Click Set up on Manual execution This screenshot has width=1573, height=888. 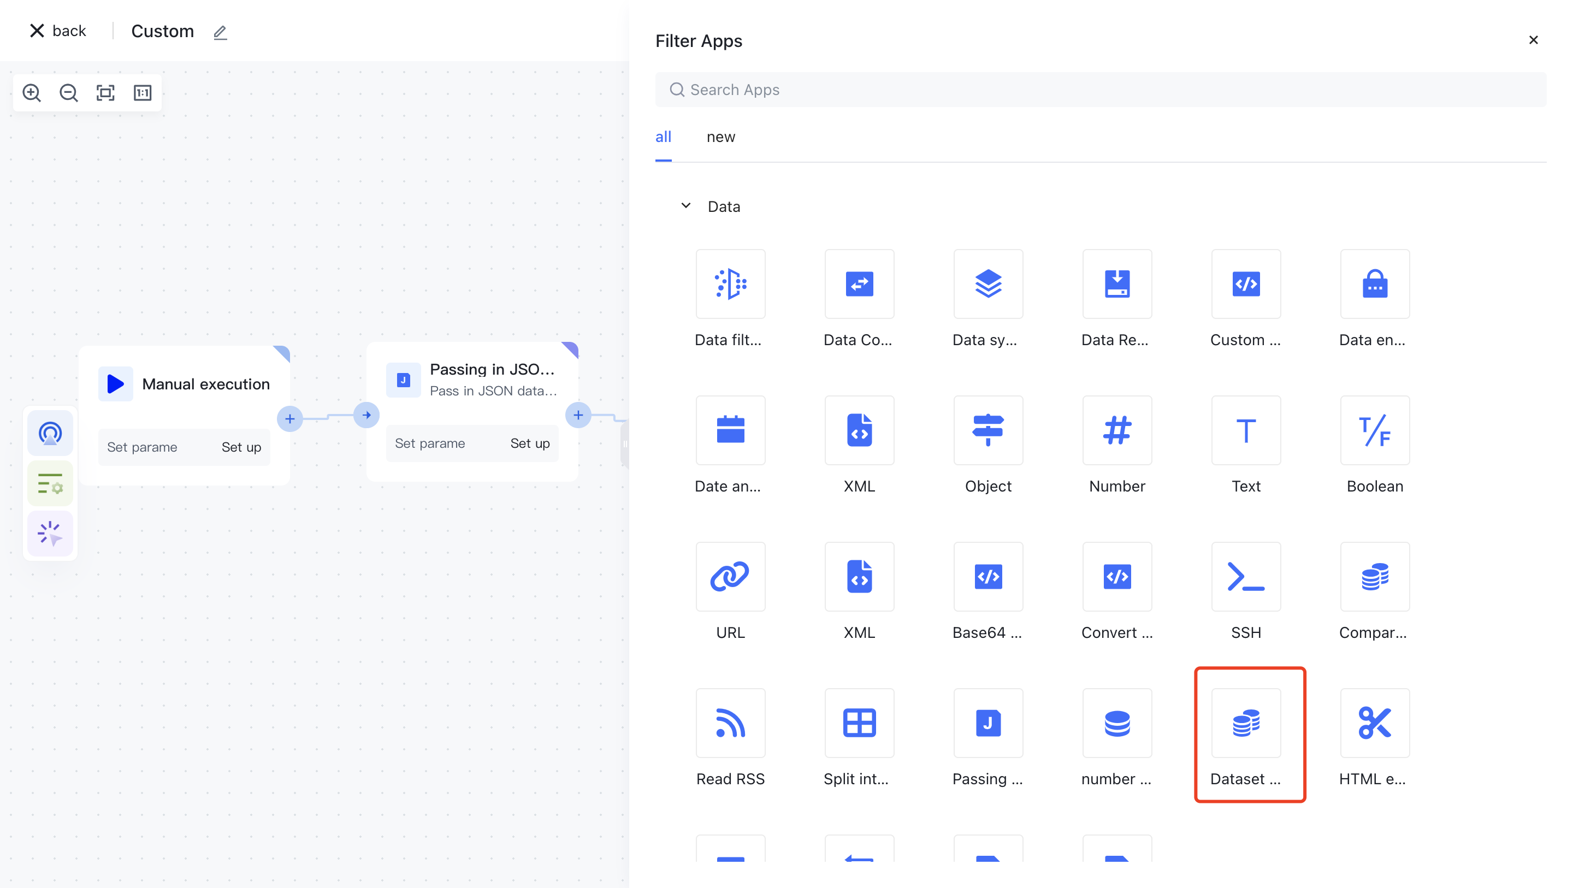[241, 447]
